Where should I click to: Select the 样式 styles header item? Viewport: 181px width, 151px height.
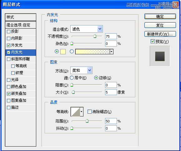(x=21, y=17)
